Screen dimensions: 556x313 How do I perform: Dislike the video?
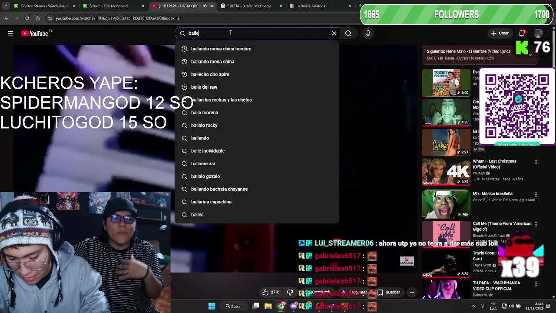click(290, 293)
